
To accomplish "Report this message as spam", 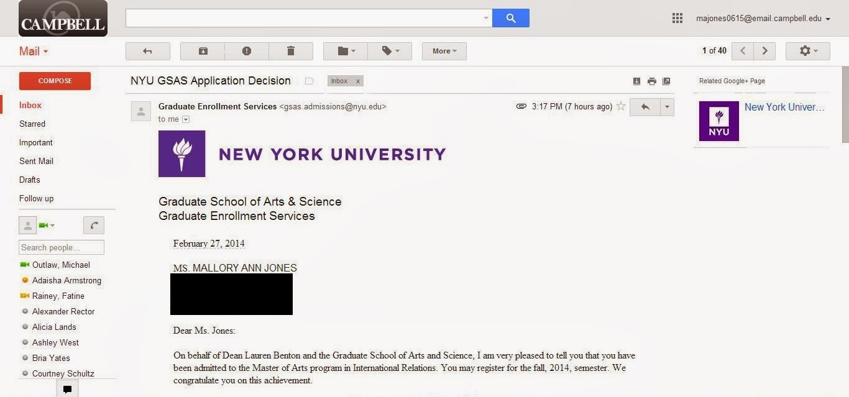I will (x=247, y=51).
